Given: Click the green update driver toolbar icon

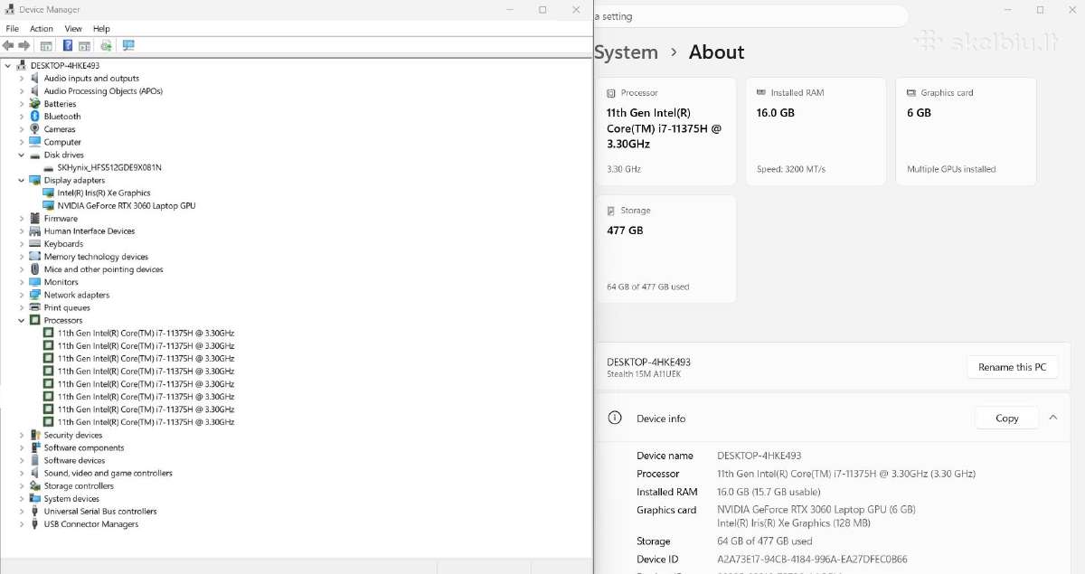Looking at the screenshot, I should 106,45.
